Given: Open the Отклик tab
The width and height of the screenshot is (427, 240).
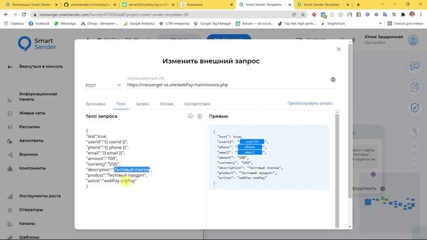Looking at the screenshot, I should coord(167,104).
